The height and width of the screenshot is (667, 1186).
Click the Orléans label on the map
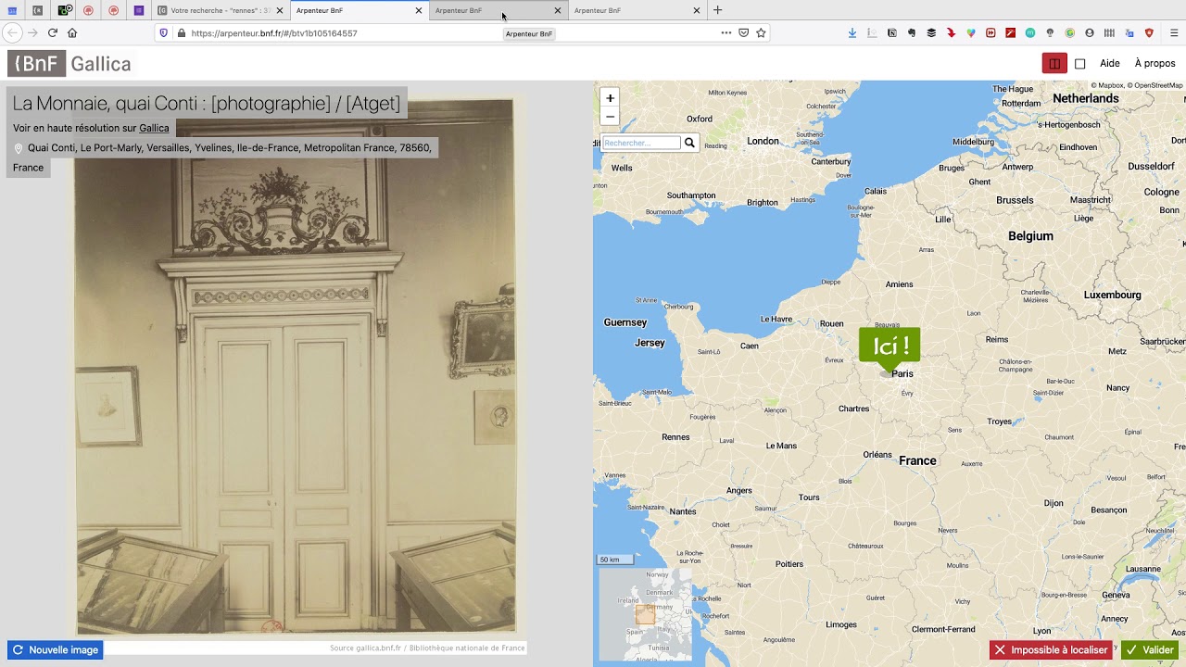[x=877, y=455]
